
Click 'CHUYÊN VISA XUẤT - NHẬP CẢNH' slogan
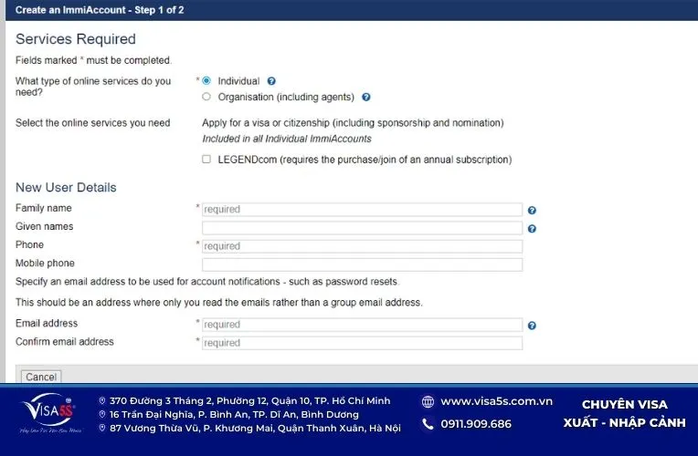(624, 413)
